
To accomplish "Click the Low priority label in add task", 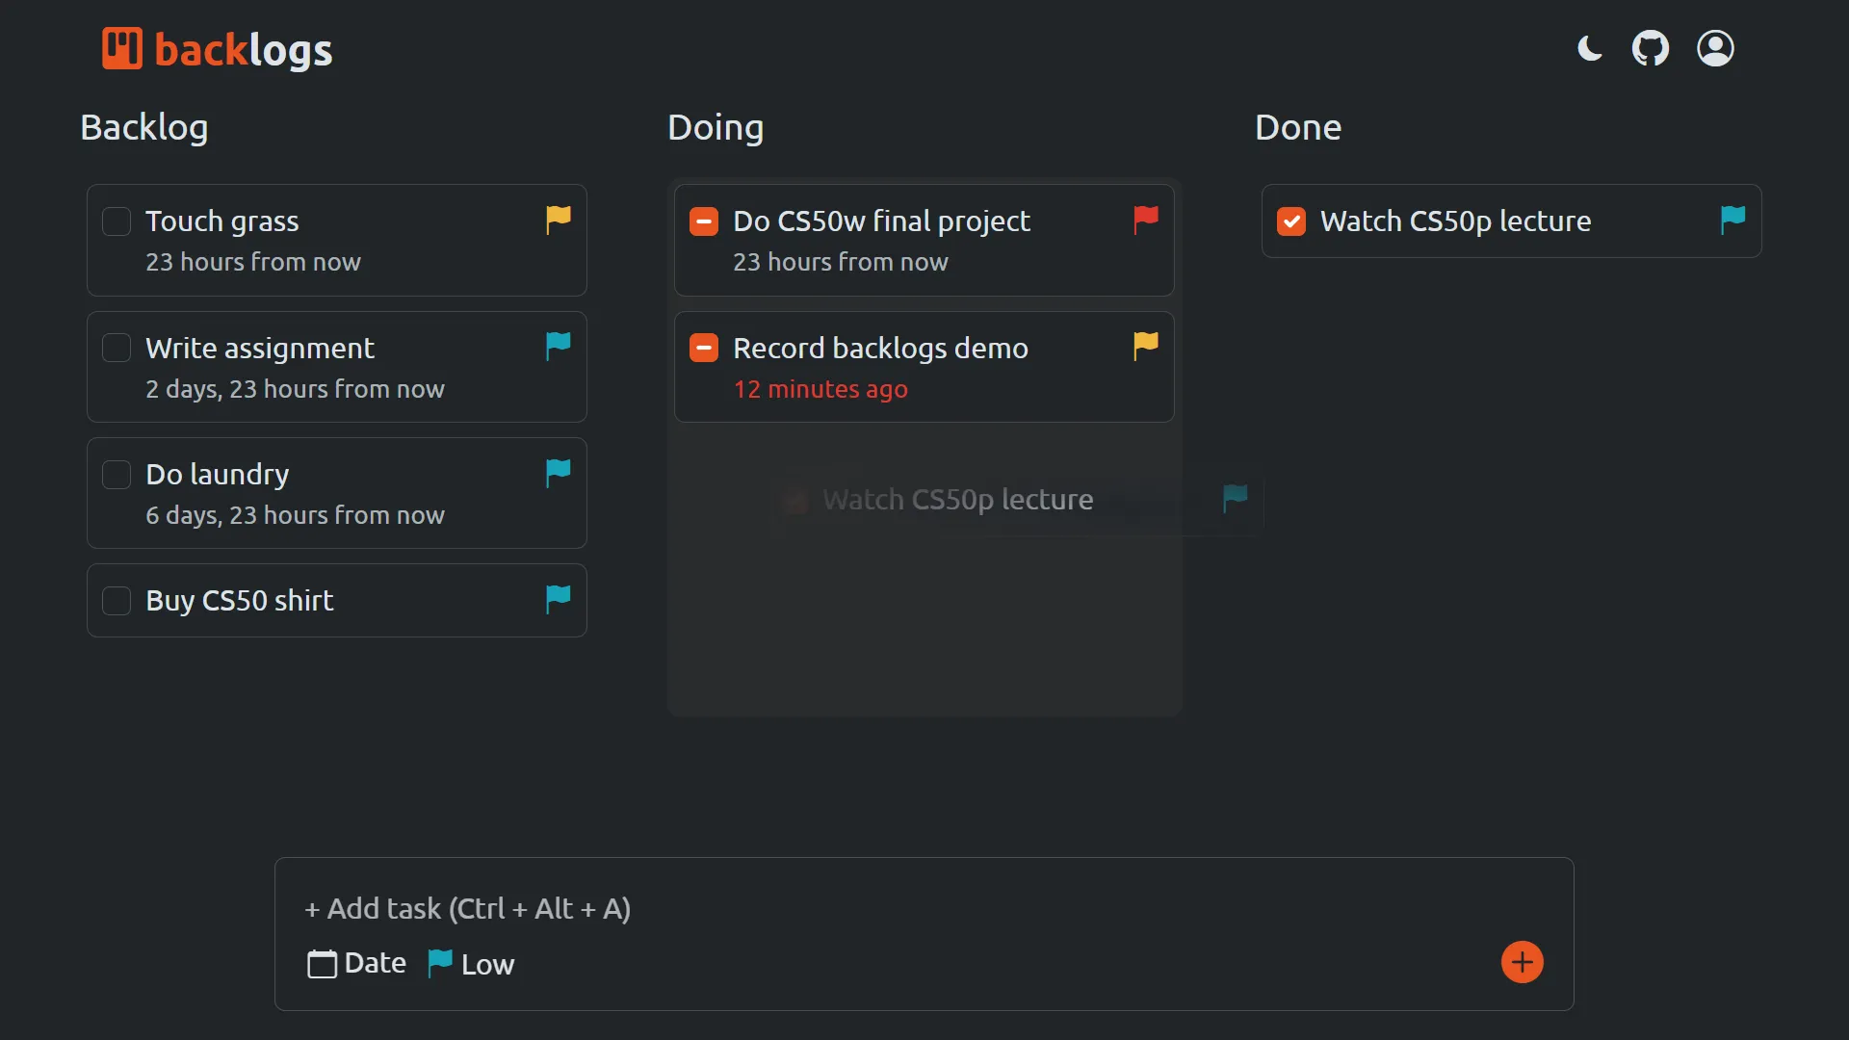I will click(488, 964).
